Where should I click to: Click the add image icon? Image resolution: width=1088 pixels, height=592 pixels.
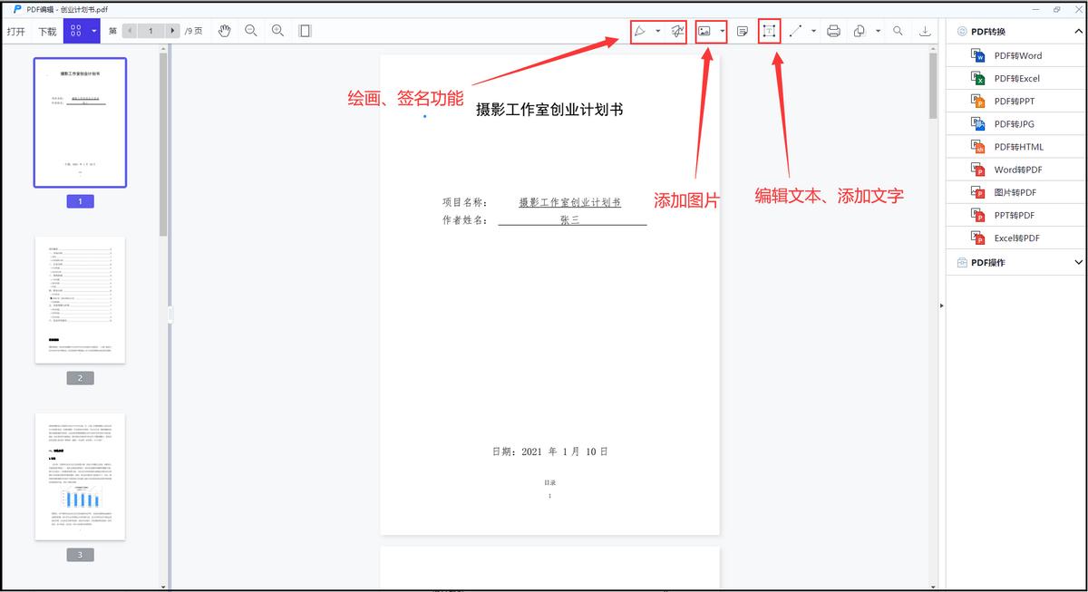[703, 31]
